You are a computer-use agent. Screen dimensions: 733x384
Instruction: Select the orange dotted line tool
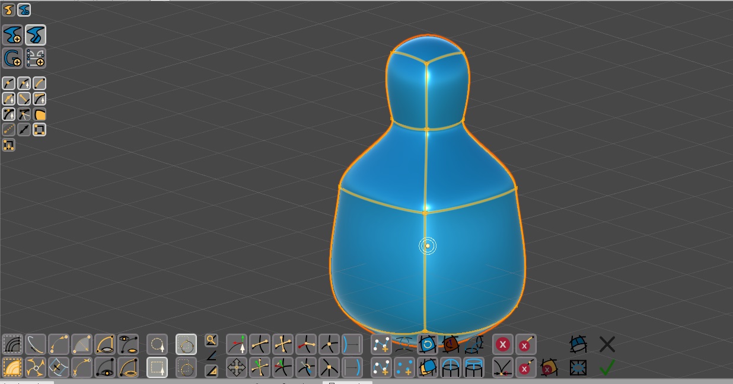click(x=8, y=129)
